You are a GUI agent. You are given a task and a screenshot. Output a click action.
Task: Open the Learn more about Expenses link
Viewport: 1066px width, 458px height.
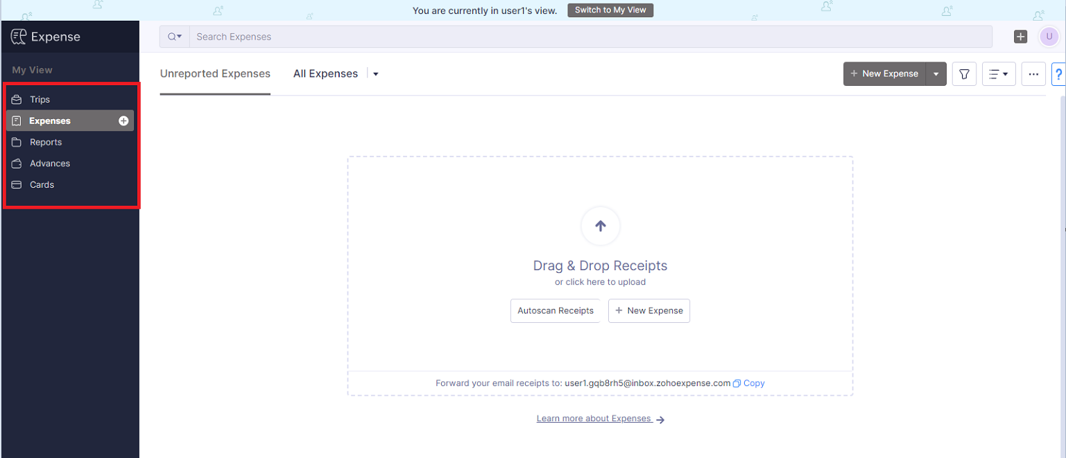[x=601, y=419]
